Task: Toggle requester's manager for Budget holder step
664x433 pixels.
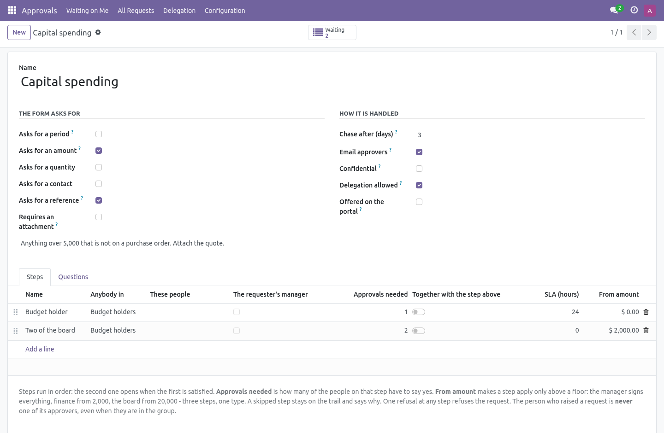Action: click(x=237, y=312)
